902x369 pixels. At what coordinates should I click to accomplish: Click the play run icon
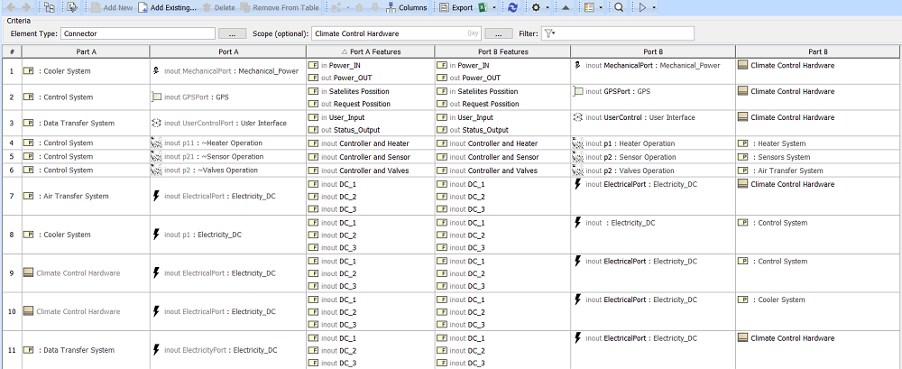[x=642, y=7]
